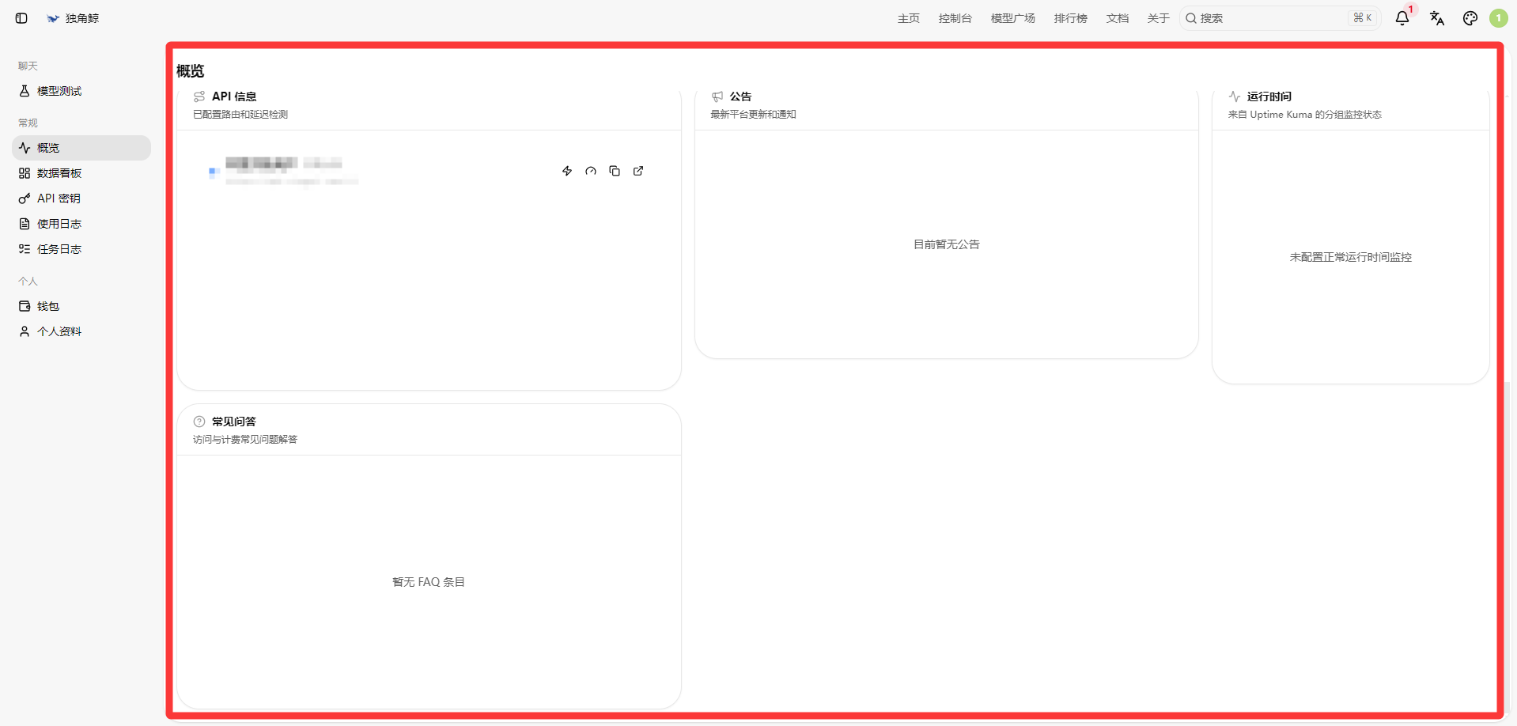This screenshot has height=726, width=1517.
Task: Click the latency gauge icon
Action: (x=591, y=171)
